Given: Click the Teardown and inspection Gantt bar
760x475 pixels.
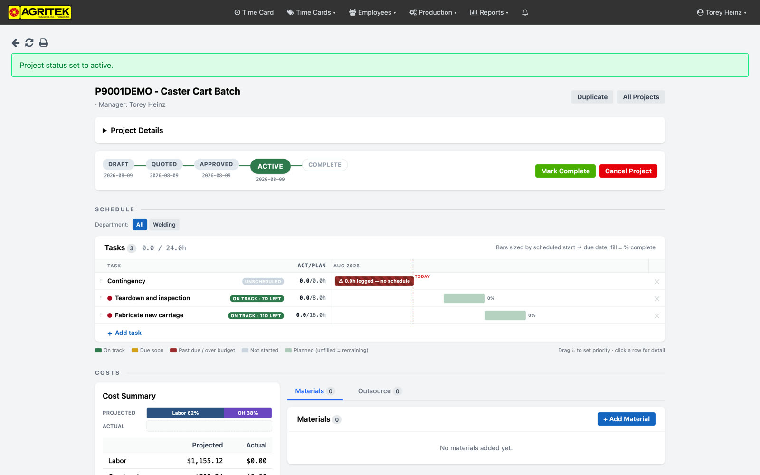Looking at the screenshot, I should click(464, 298).
